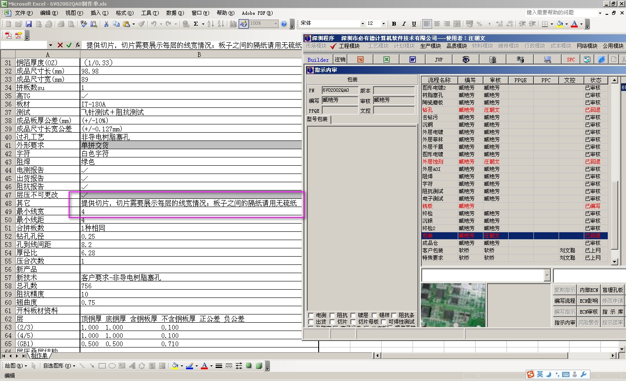Screen dimensions: 626x381
Task: Click the 指示内审 button
Action: pyautogui.click(x=565, y=323)
